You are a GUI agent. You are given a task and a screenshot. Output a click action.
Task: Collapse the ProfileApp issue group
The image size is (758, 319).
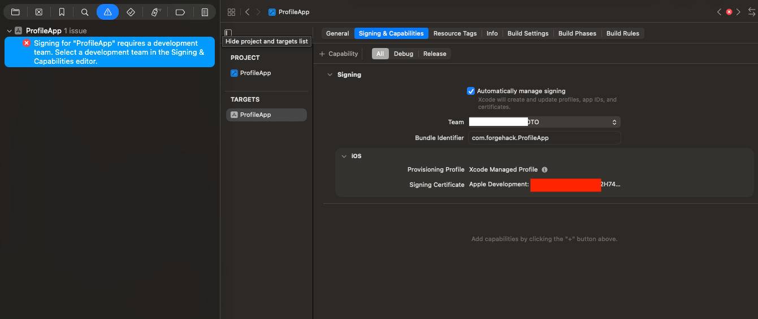tap(9, 31)
